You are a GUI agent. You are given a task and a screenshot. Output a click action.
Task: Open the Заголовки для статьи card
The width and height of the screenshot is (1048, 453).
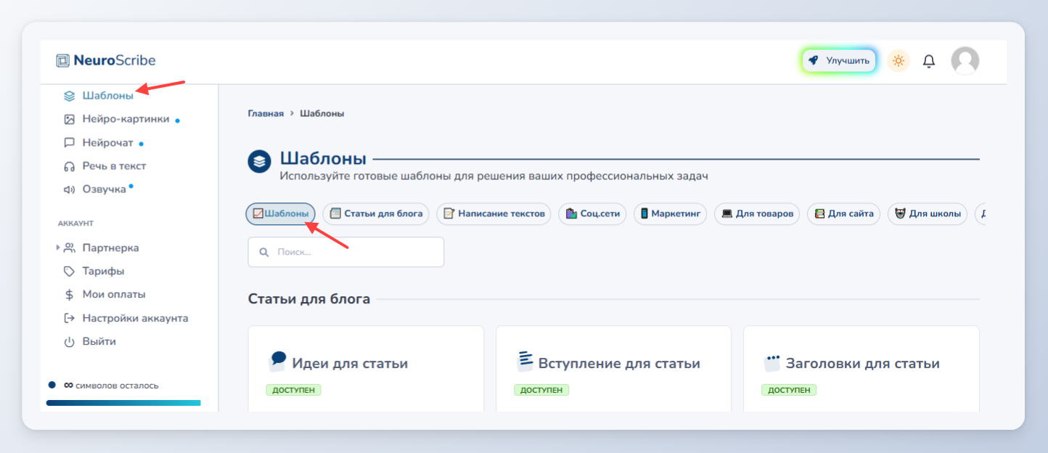click(x=861, y=369)
